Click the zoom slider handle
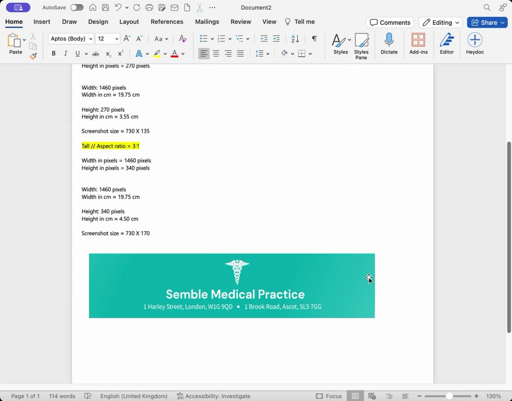The width and height of the screenshot is (512, 401). 449,396
